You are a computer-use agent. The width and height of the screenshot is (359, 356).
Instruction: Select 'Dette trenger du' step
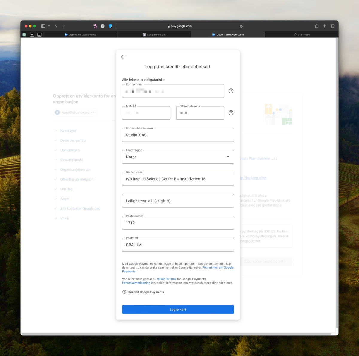73,140
